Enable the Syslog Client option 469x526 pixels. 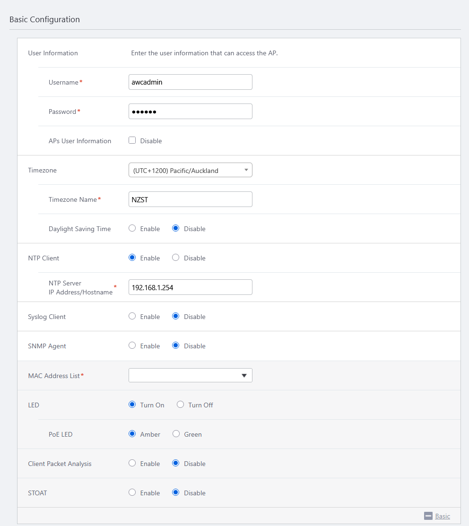(132, 317)
